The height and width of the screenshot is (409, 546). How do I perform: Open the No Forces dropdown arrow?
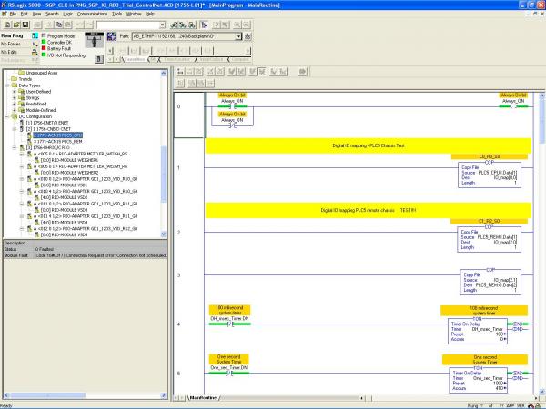(35, 45)
